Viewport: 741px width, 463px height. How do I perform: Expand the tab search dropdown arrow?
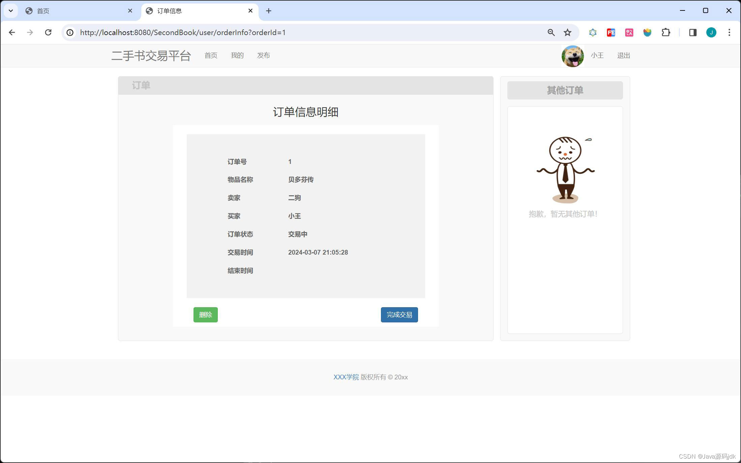(11, 11)
